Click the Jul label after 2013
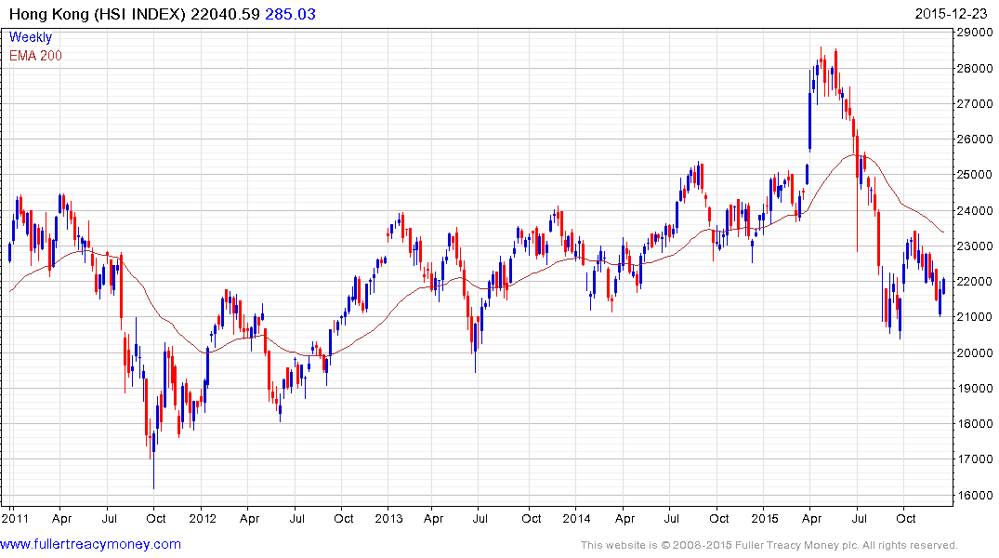This screenshot has width=999, height=558. tap(480, 518)
